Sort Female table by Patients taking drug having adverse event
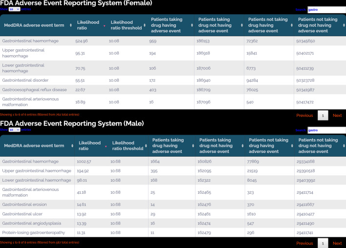 (x=169, y=25)
